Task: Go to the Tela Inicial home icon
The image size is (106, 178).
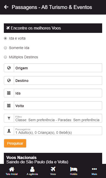Action: tap(12, 169)
